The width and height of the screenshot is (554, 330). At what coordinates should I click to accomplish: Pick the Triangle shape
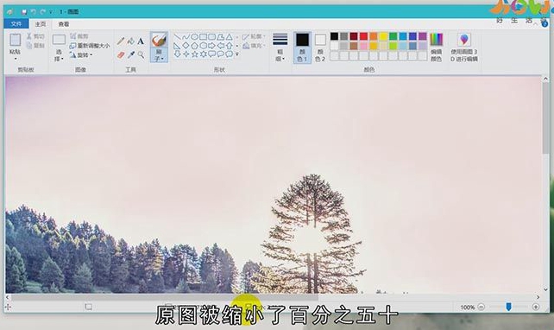[x=230, y=37]
